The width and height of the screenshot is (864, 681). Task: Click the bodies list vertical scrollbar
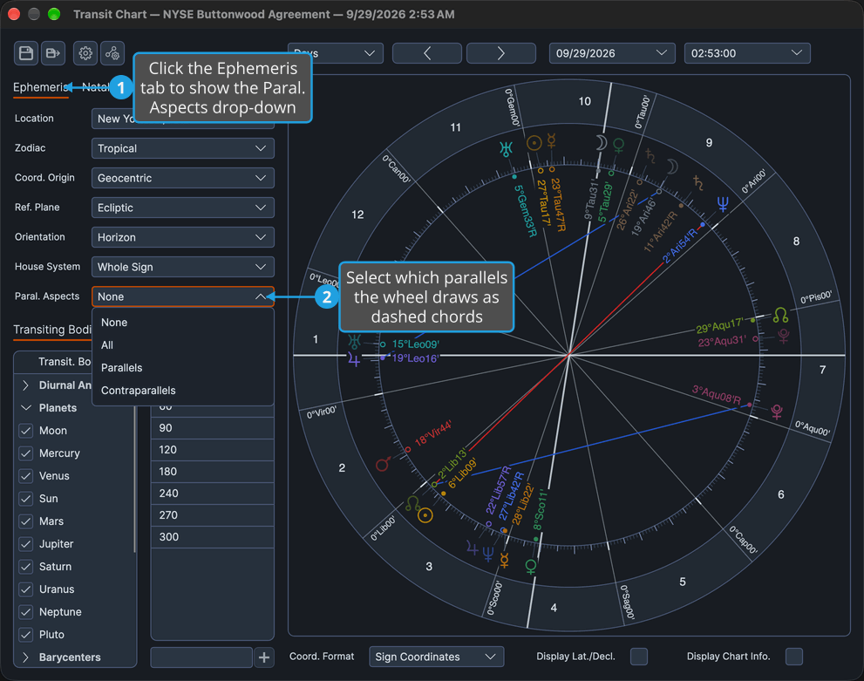134,480
